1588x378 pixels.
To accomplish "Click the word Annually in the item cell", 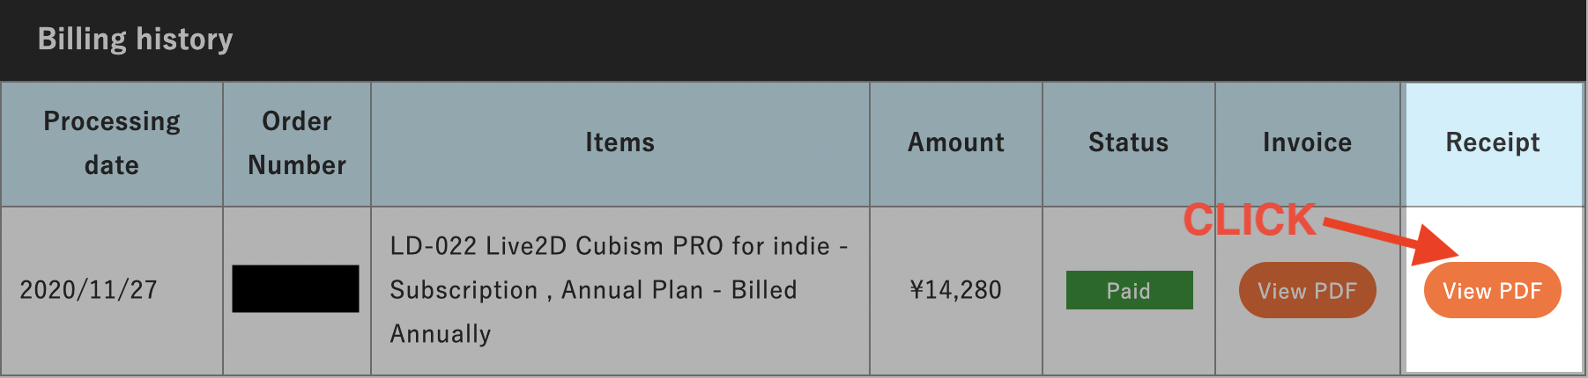I will 441,334.
